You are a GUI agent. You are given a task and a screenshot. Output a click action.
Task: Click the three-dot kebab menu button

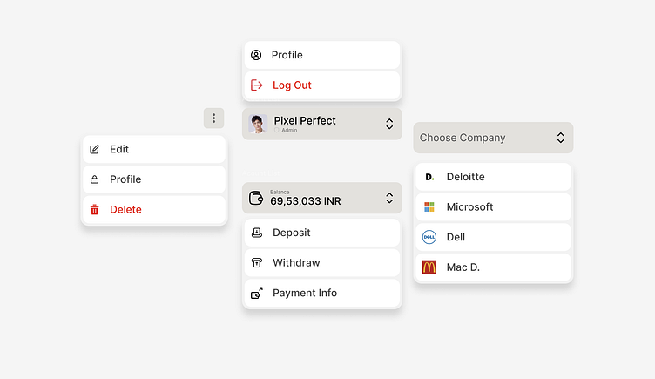[213, 118]
